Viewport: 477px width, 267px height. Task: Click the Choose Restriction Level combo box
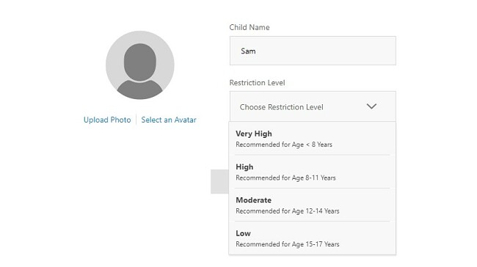point(313,106)
